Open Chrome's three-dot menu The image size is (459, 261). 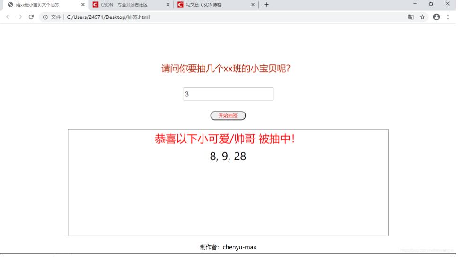pos(448,17)
